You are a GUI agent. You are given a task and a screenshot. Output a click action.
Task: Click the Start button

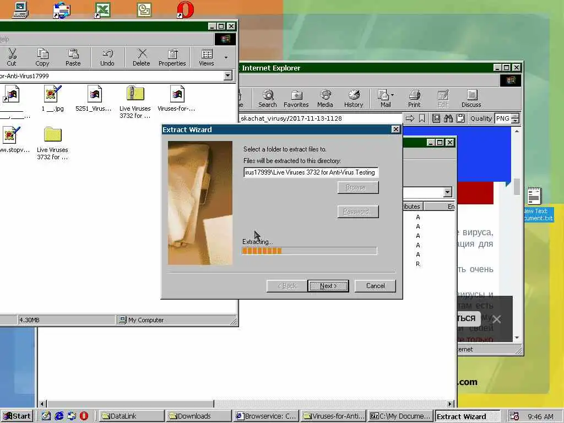click(x=17, y=416)
